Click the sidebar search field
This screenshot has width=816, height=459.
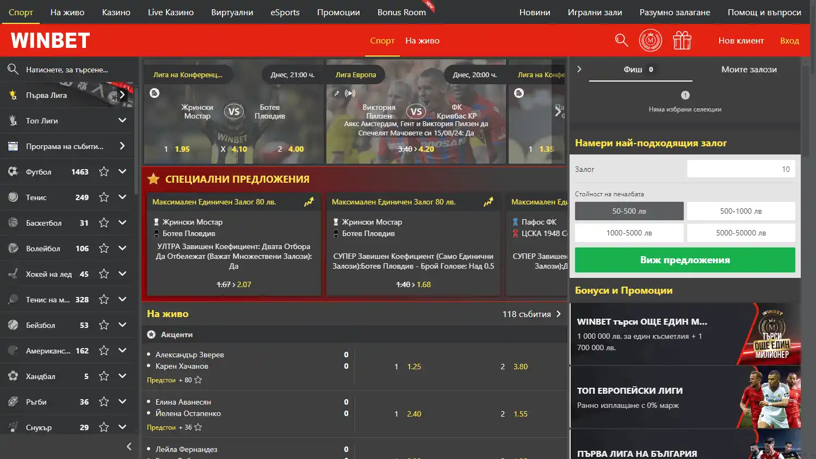coord(67,70)
